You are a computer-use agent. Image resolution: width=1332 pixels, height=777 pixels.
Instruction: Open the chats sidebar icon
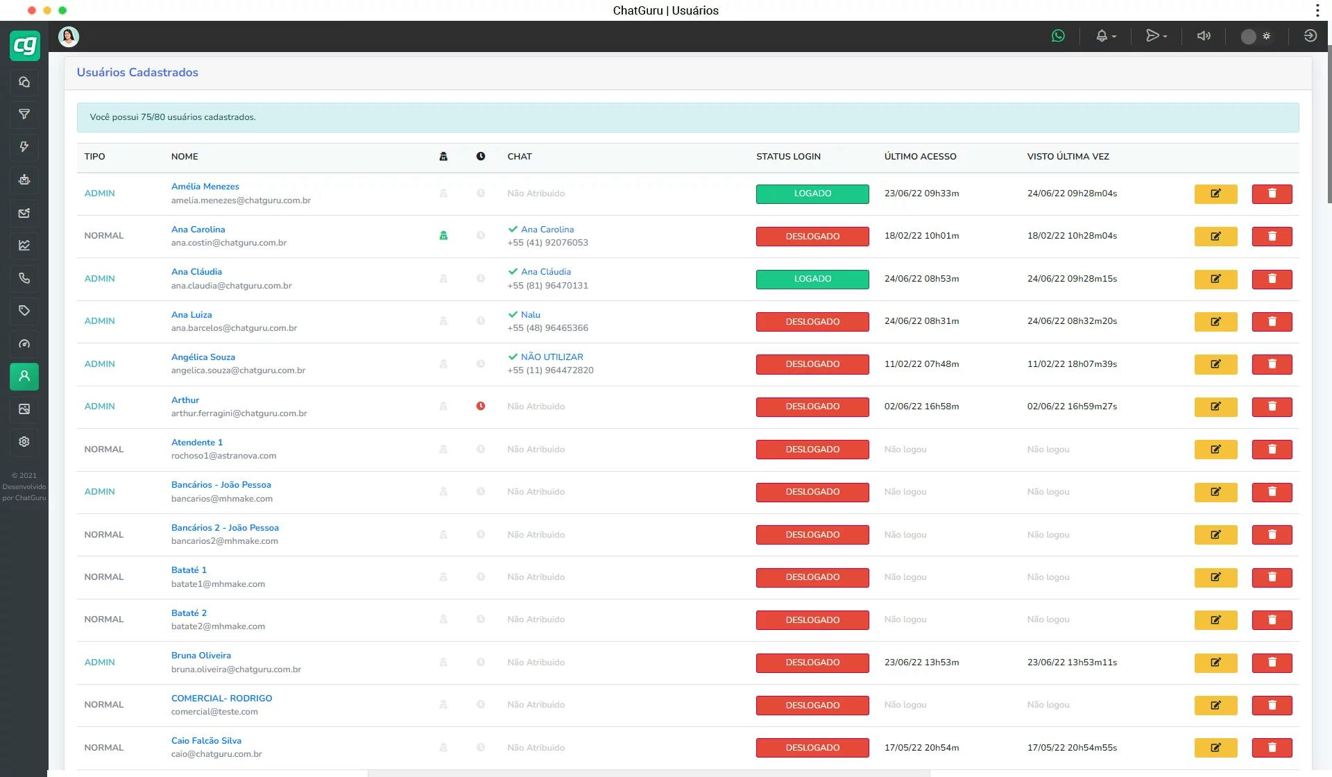[24, 83]
